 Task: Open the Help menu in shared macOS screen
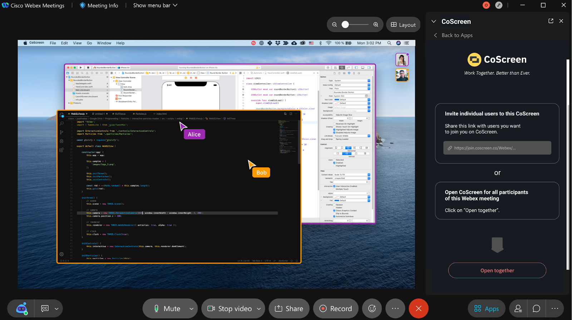120,43
